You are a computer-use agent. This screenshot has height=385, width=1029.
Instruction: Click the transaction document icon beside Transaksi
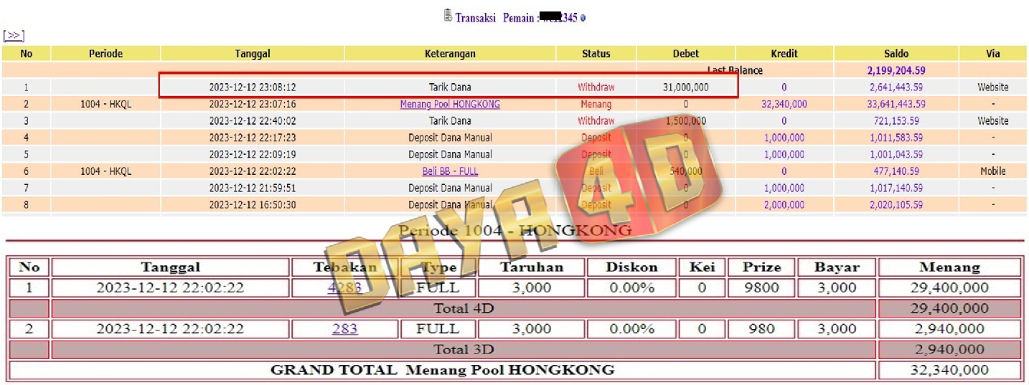pos(448,16)
